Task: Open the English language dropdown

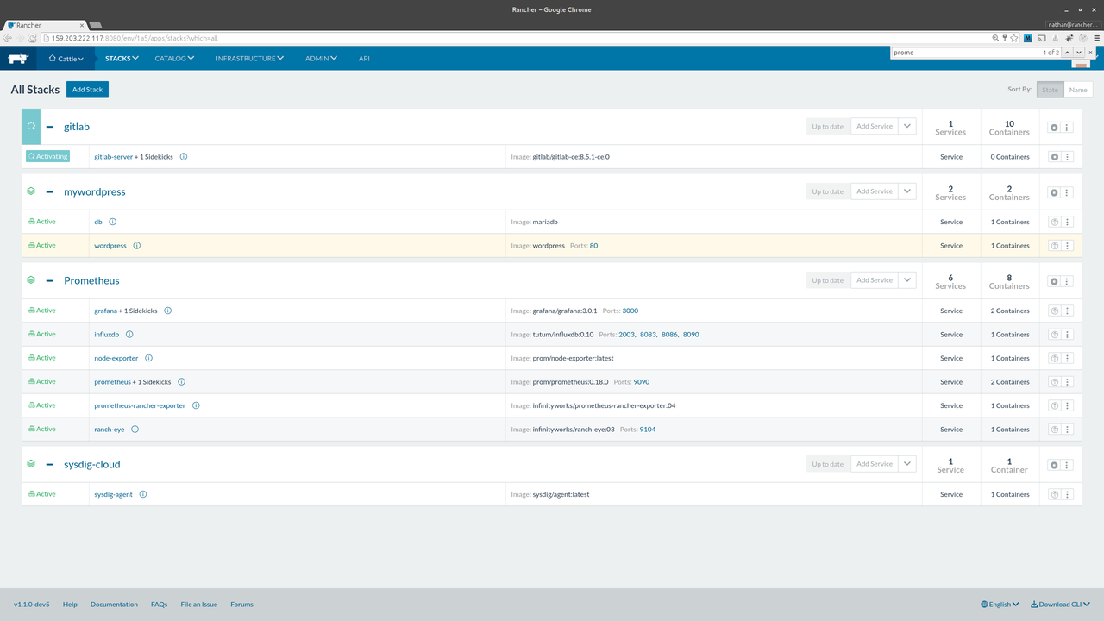Action: pyautogui.click(x=1000, y=605)
